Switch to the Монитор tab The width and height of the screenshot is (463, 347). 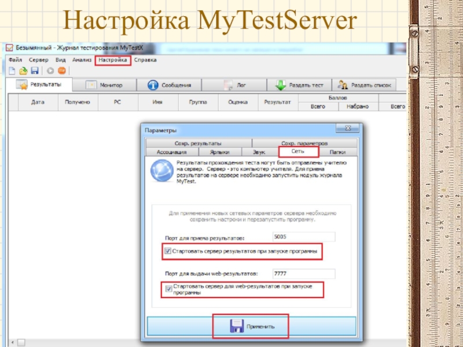pos(104,85)
